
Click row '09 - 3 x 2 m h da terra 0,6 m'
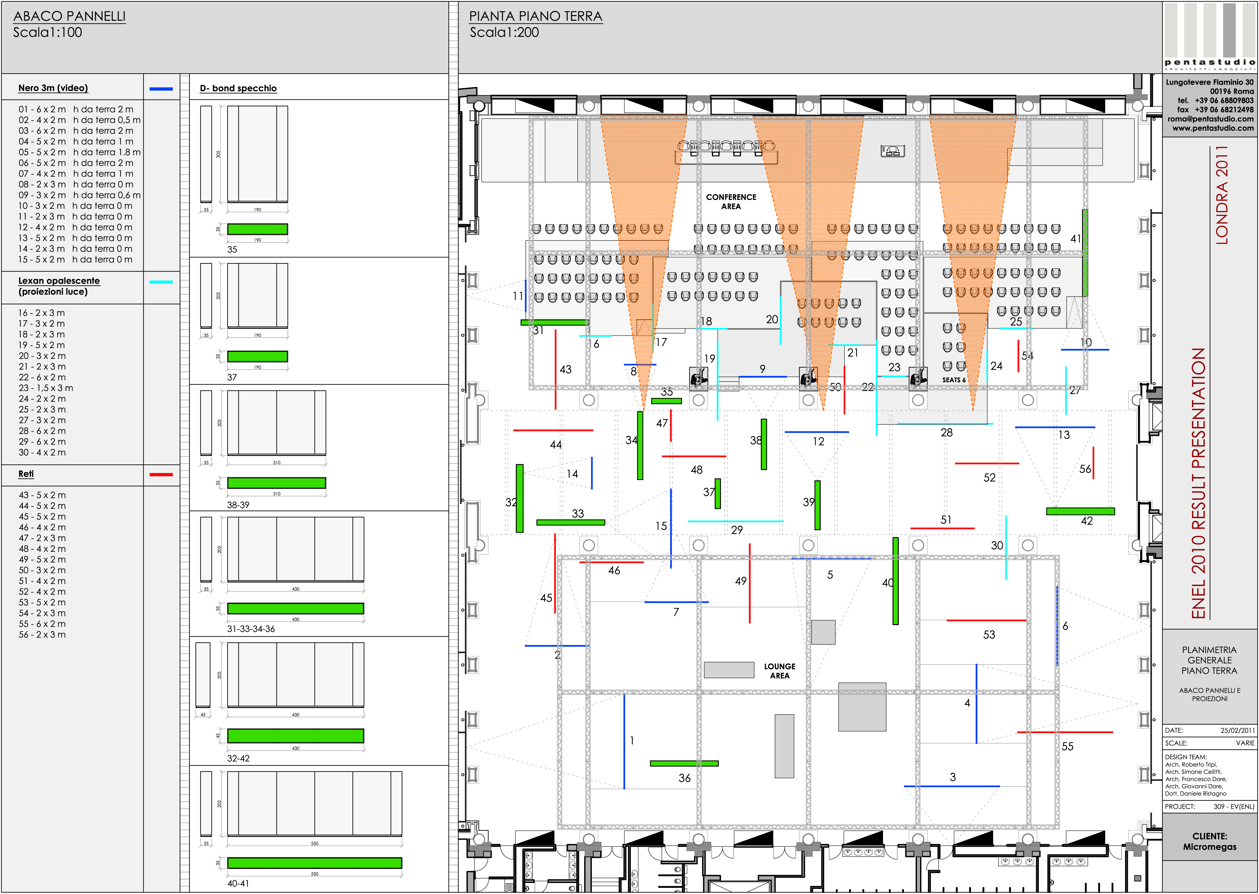pos(80,195)
